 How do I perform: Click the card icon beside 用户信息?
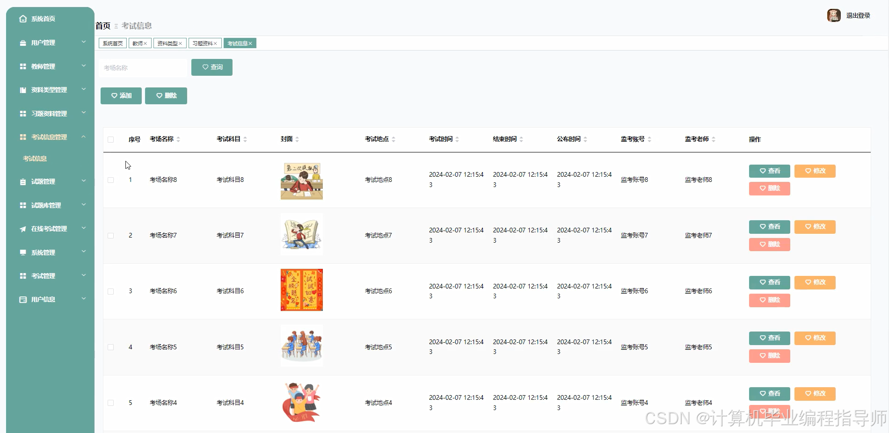point(22,299)
